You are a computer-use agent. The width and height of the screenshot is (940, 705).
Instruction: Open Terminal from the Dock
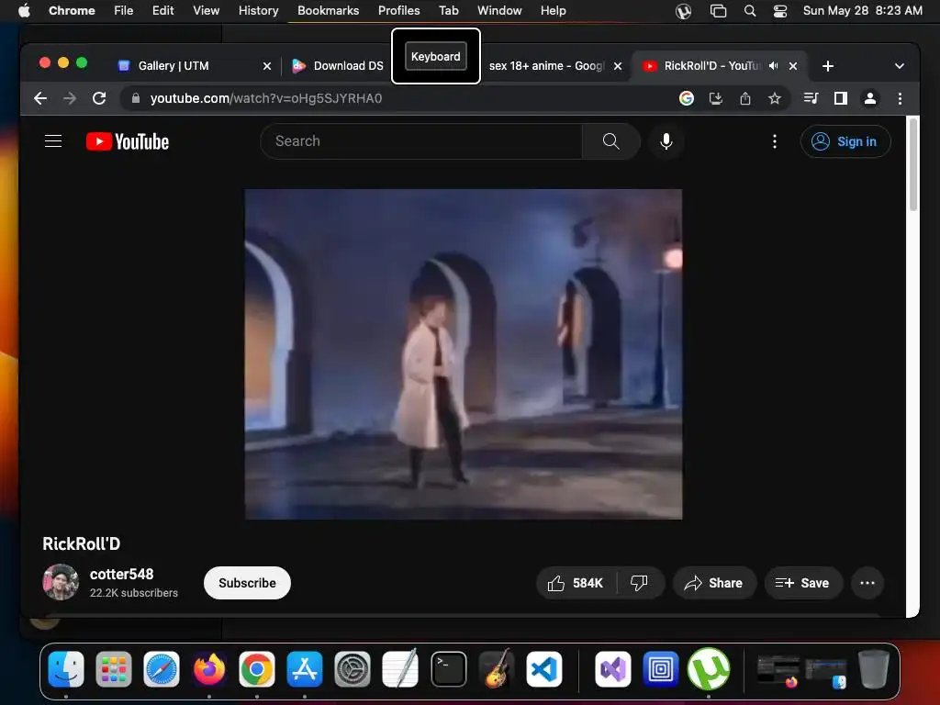click(448, 668)
